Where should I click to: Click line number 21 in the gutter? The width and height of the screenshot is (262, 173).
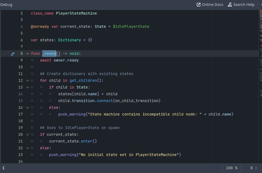coord(20,141)
